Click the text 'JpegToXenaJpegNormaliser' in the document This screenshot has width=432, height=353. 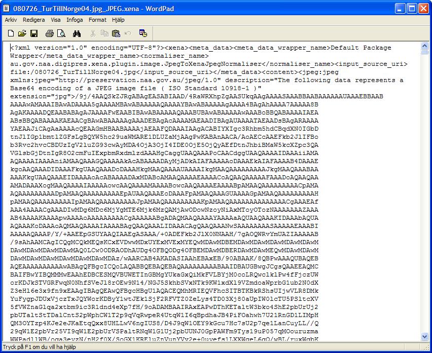tap(213, 64)
